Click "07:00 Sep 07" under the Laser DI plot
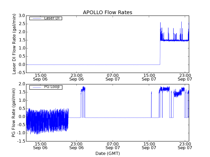Image resolution: width=210 pixels, height=157 pixels. pos(113,77)
